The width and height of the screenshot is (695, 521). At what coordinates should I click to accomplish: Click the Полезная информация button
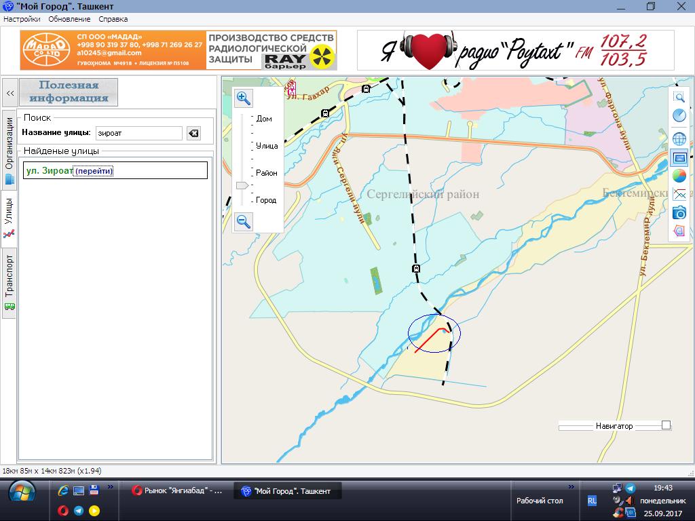pos(69,92)
